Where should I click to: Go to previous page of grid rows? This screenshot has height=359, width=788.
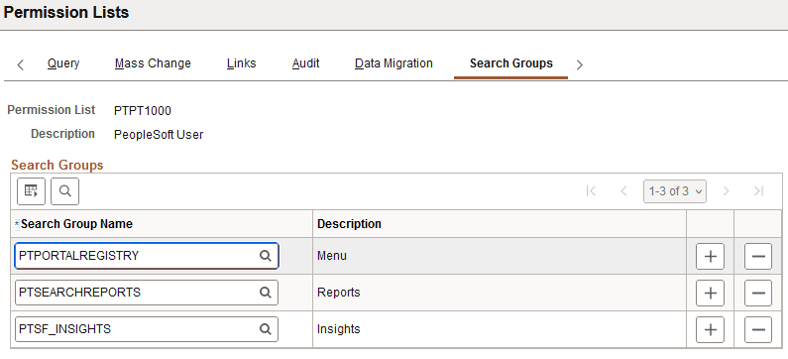(x=624, y=191)
